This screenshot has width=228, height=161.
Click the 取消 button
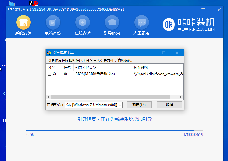tap(169, 105)
